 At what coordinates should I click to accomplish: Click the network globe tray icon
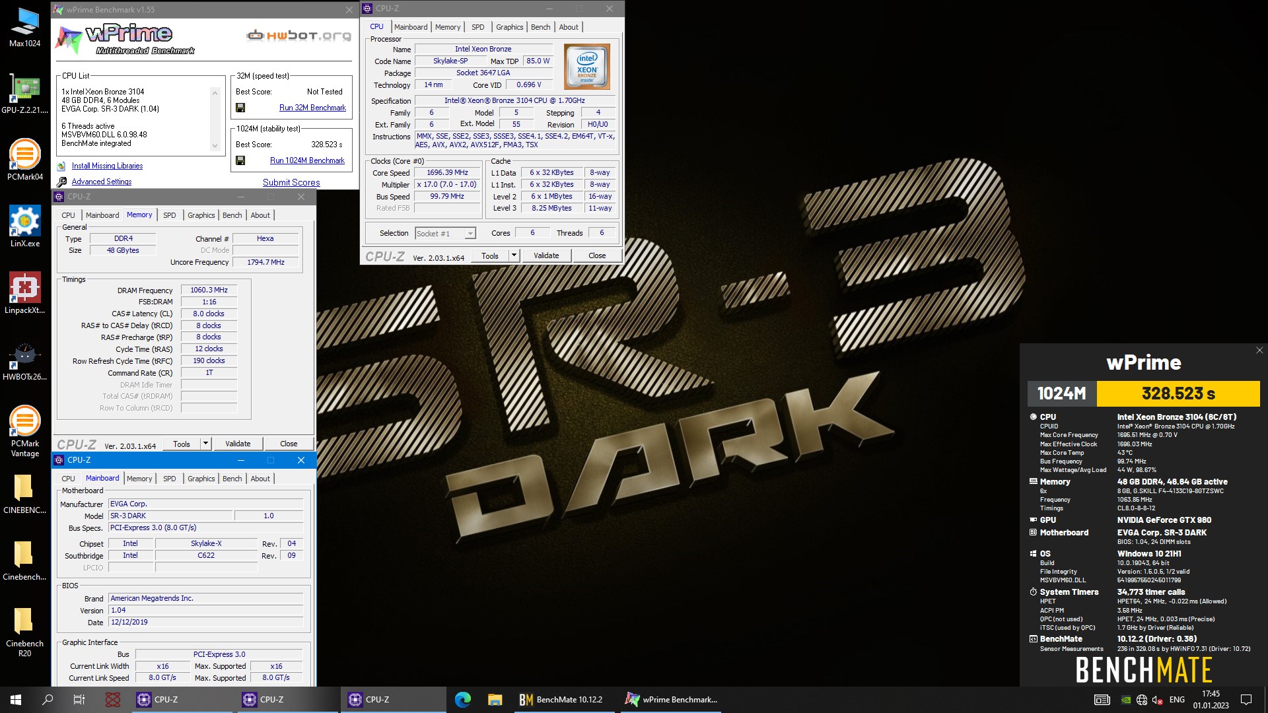click(1142, 700)
